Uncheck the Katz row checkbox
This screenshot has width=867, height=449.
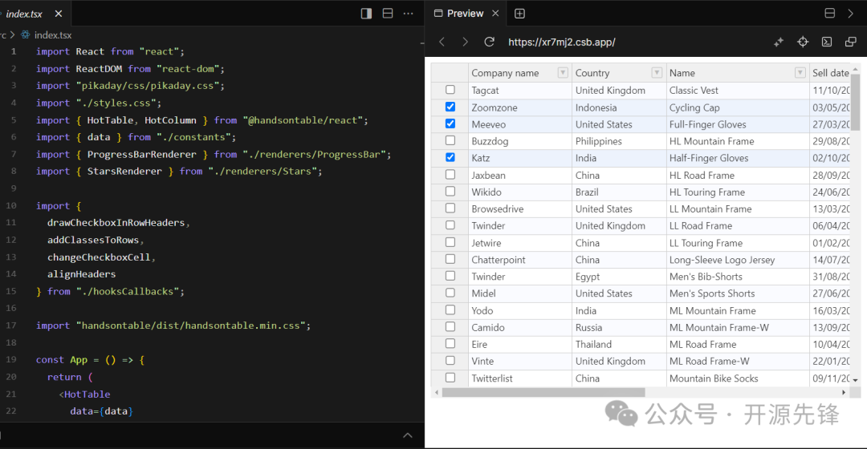pyautogui.click(x=450, y=158)
